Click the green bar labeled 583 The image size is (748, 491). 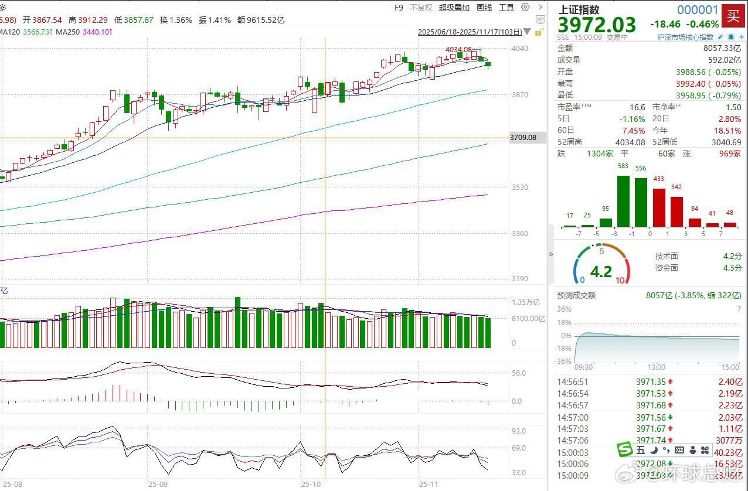tap(623, 201)
